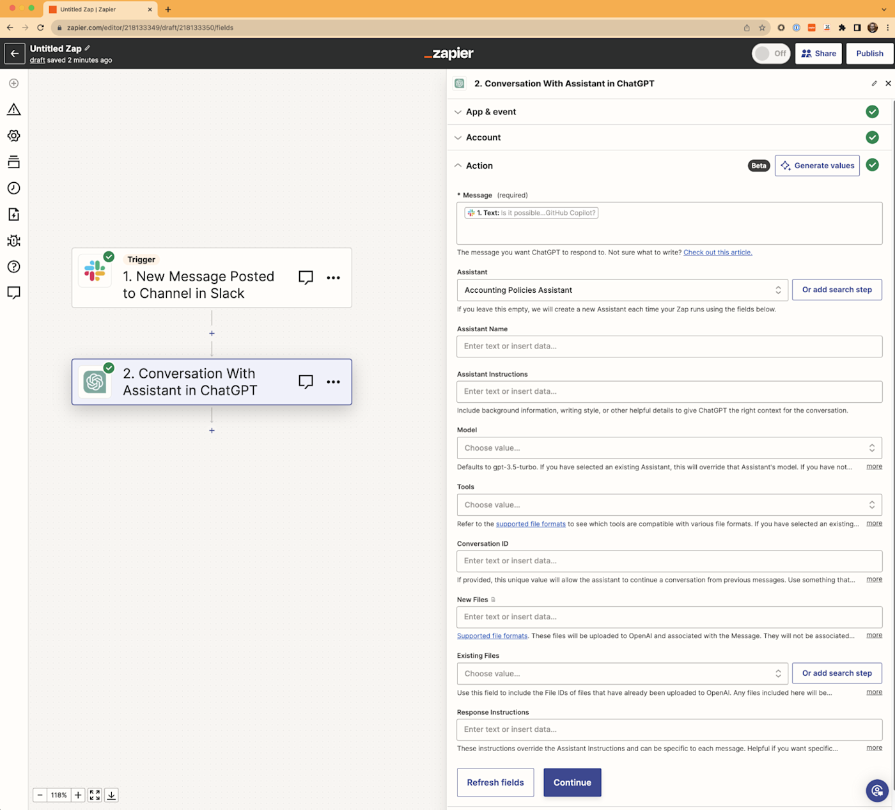Expand the Account section
The width and height of the screenshot is (895, 810).
(x=669, y=137)
